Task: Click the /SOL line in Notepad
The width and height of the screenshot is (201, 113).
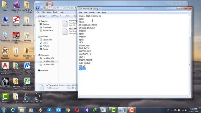Action: [x=81, y=42]
